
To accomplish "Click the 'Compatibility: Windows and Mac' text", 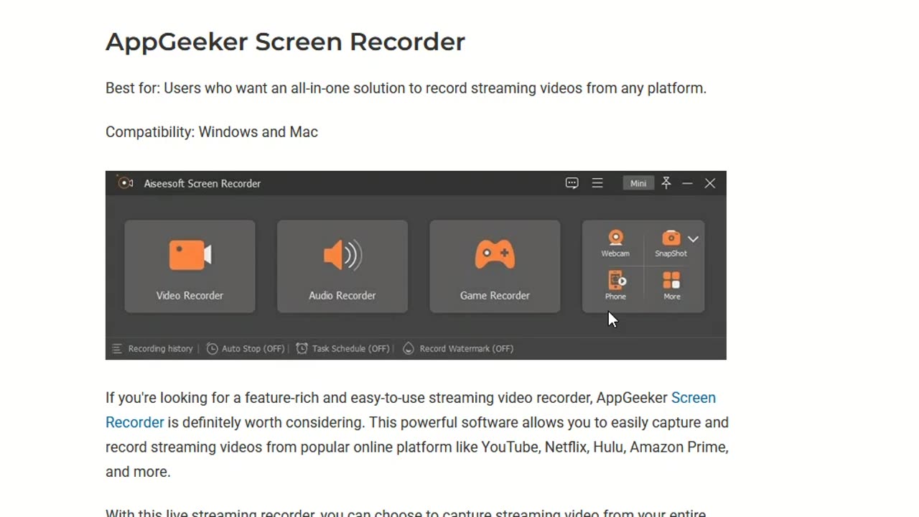I will [212, 132].
